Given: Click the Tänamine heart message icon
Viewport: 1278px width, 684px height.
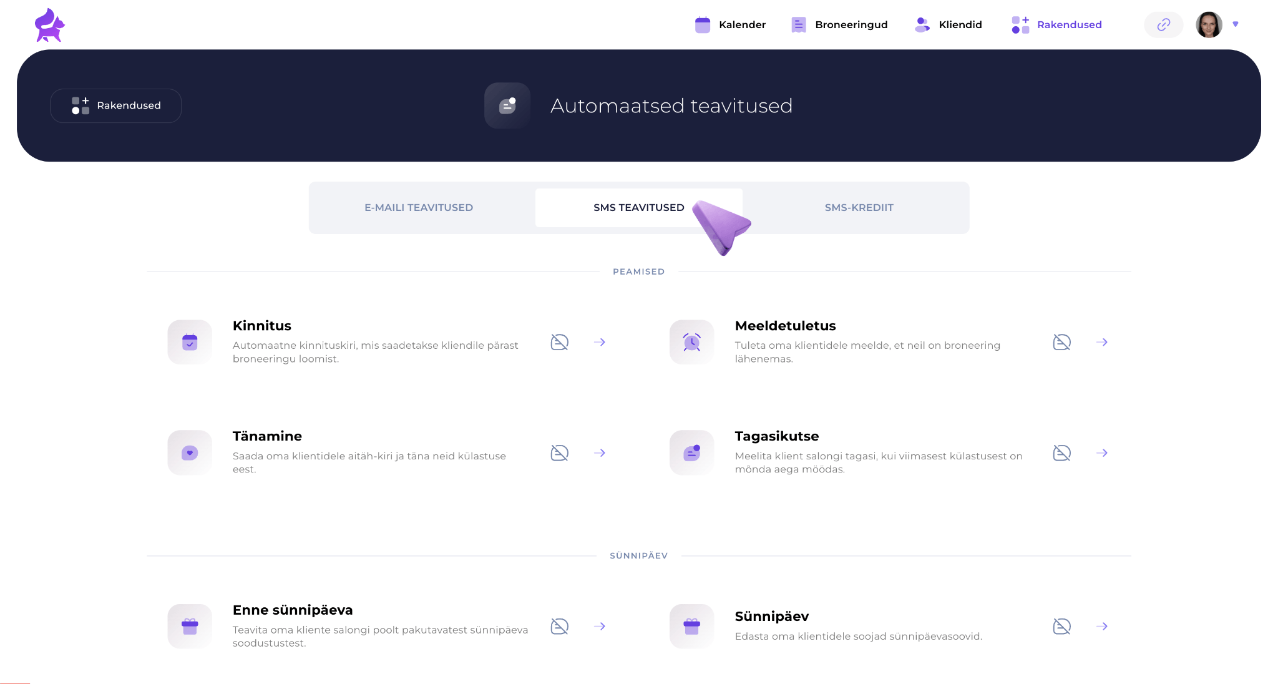Looking at the screenshot, I should 190,452.
